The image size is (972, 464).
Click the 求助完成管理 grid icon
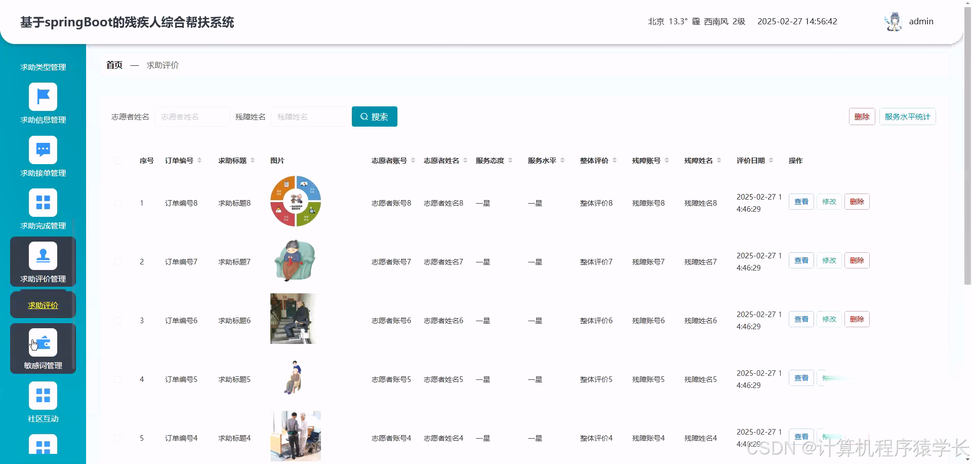43,202
